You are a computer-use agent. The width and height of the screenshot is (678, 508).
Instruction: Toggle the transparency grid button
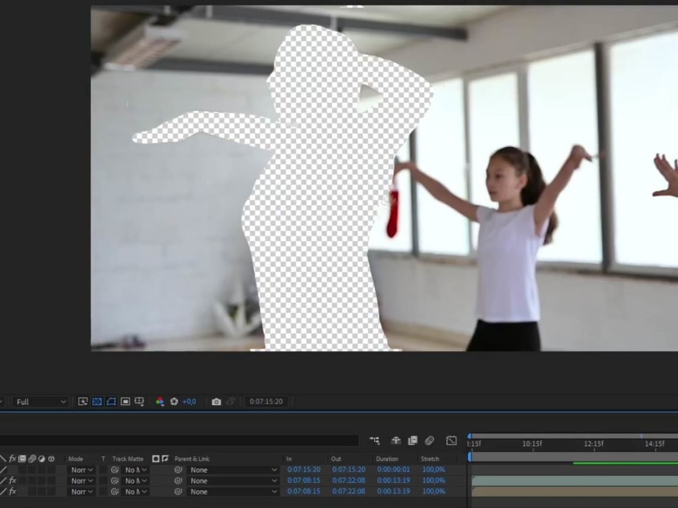[97, 402]
